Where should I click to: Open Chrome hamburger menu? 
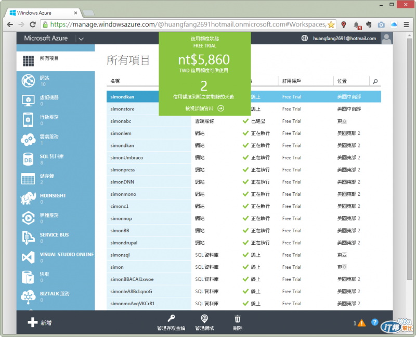[x=406, y=24]
